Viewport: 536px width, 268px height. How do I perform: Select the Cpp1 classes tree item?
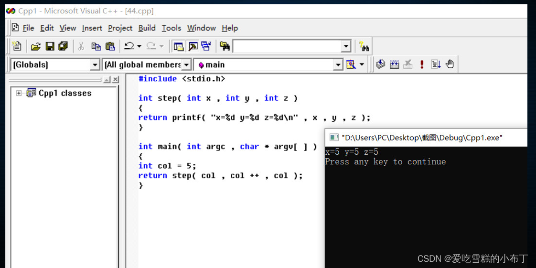tap(65, 93)
